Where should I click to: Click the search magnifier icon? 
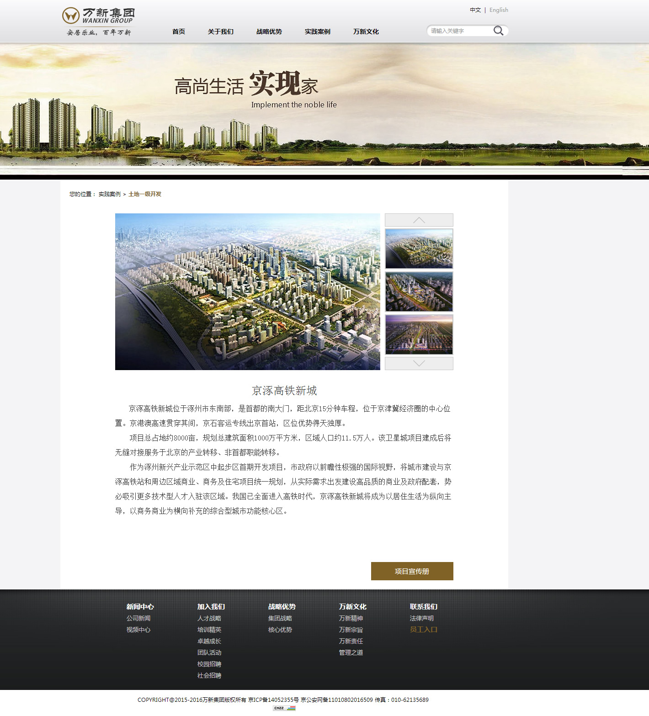click(x=498, y=31)
